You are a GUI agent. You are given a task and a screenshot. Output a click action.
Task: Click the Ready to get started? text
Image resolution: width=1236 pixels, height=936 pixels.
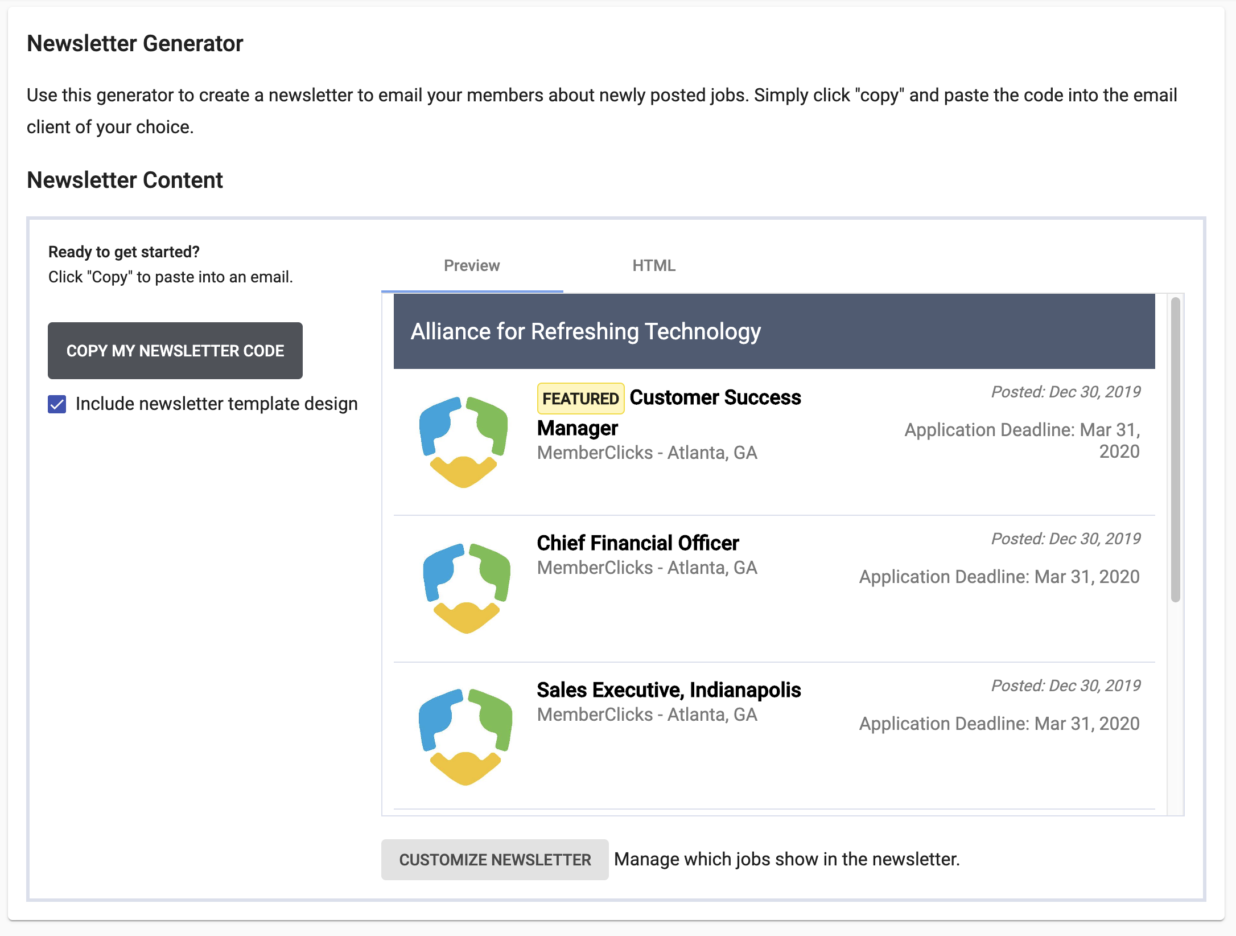point(124,252)
